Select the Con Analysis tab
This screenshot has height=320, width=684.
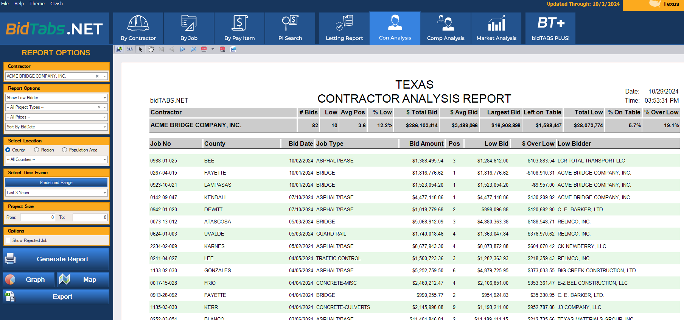pos(395,28)
